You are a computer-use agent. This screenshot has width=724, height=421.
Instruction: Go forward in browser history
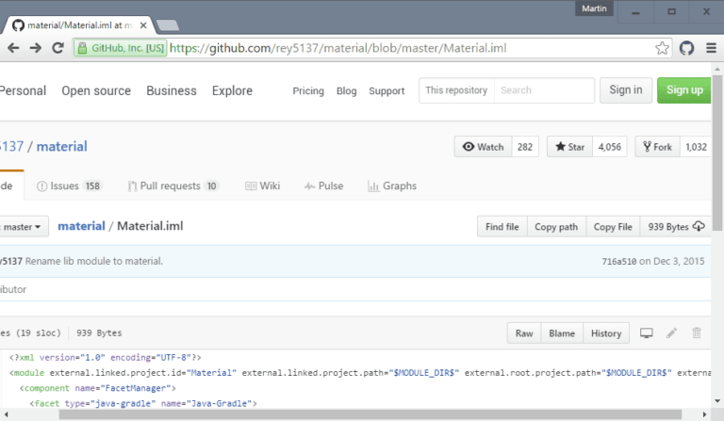click(36, 48)
